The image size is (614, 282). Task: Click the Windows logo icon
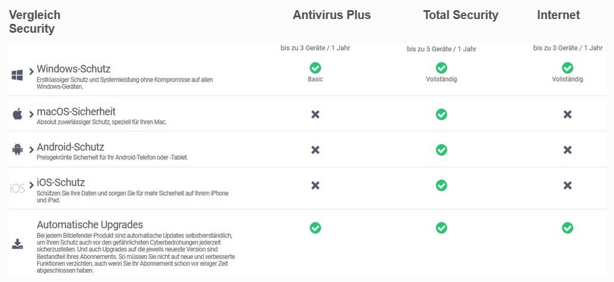coord(17,75)
